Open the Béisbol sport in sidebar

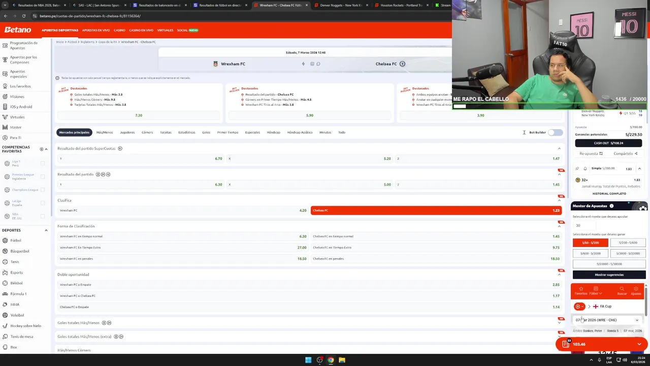[x=16, y=283]
